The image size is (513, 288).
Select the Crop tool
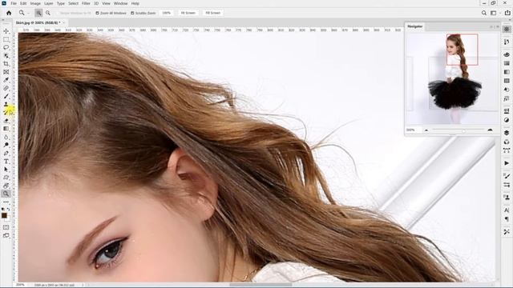pyautogui.click(x=6, y=64)
